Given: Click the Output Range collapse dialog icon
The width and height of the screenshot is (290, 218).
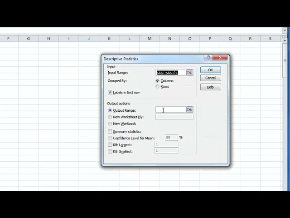Looking at the screenshot, I should pos(189,109).
